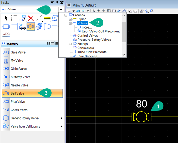The image size is (178, 143).
Task: Open the Valves task dropdown arrow
Action: tap(61, 10)
